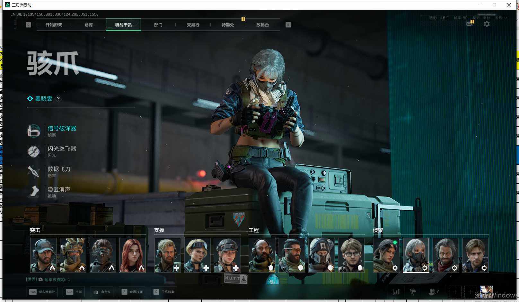Click the 闪光巡飞器 skill name

62,149
